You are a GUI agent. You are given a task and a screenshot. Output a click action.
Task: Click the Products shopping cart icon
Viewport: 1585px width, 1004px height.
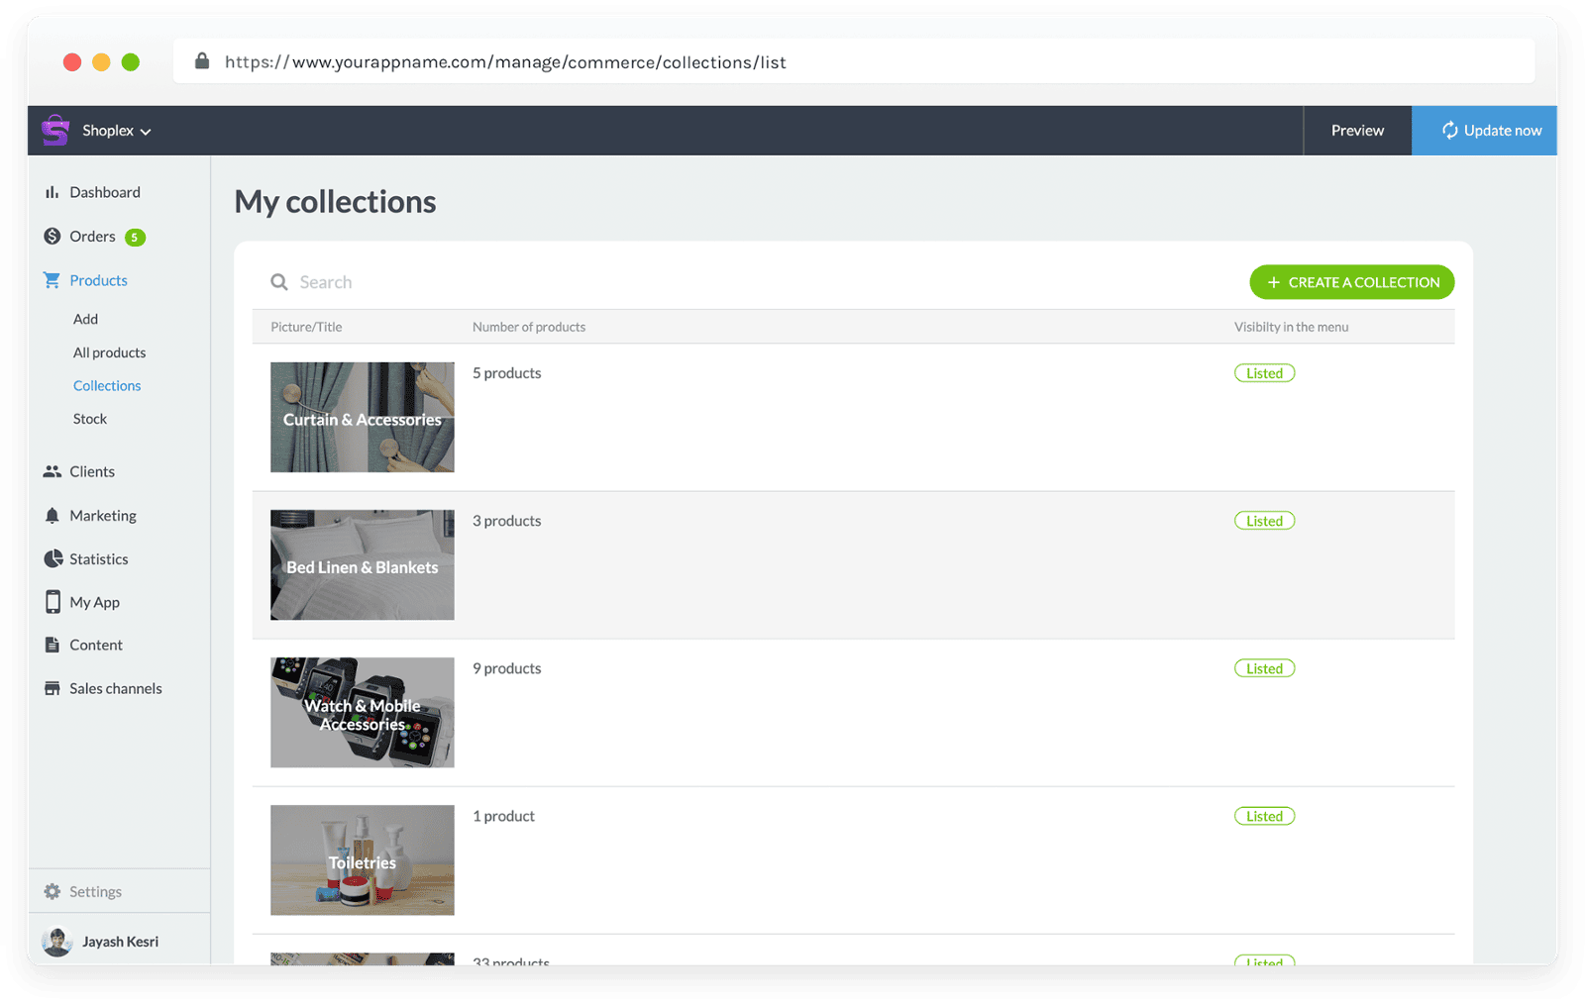pyautogui.click(x=52, y=280)
